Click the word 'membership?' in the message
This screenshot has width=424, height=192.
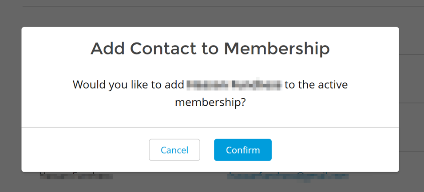click(210, 103)
